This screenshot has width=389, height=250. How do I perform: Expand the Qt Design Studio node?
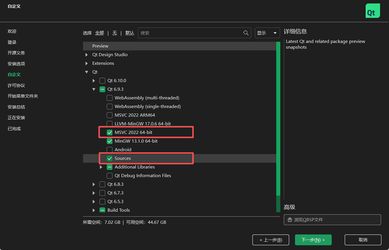[x=86, y=55]
